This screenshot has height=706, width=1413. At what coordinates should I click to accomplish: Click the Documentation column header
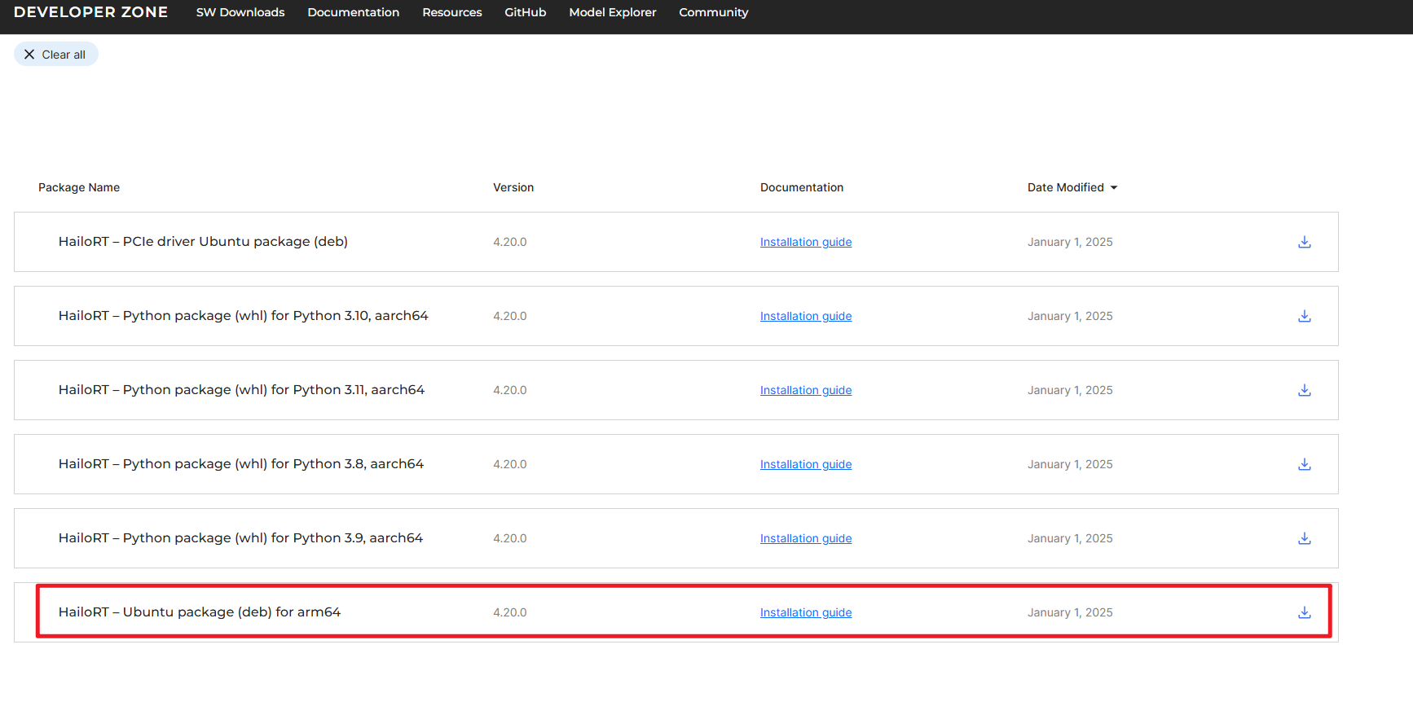coord(802,187)
